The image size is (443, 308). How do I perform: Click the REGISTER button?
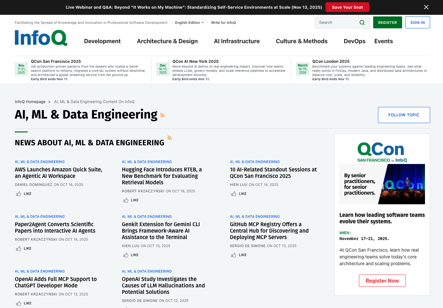(388, 23)
